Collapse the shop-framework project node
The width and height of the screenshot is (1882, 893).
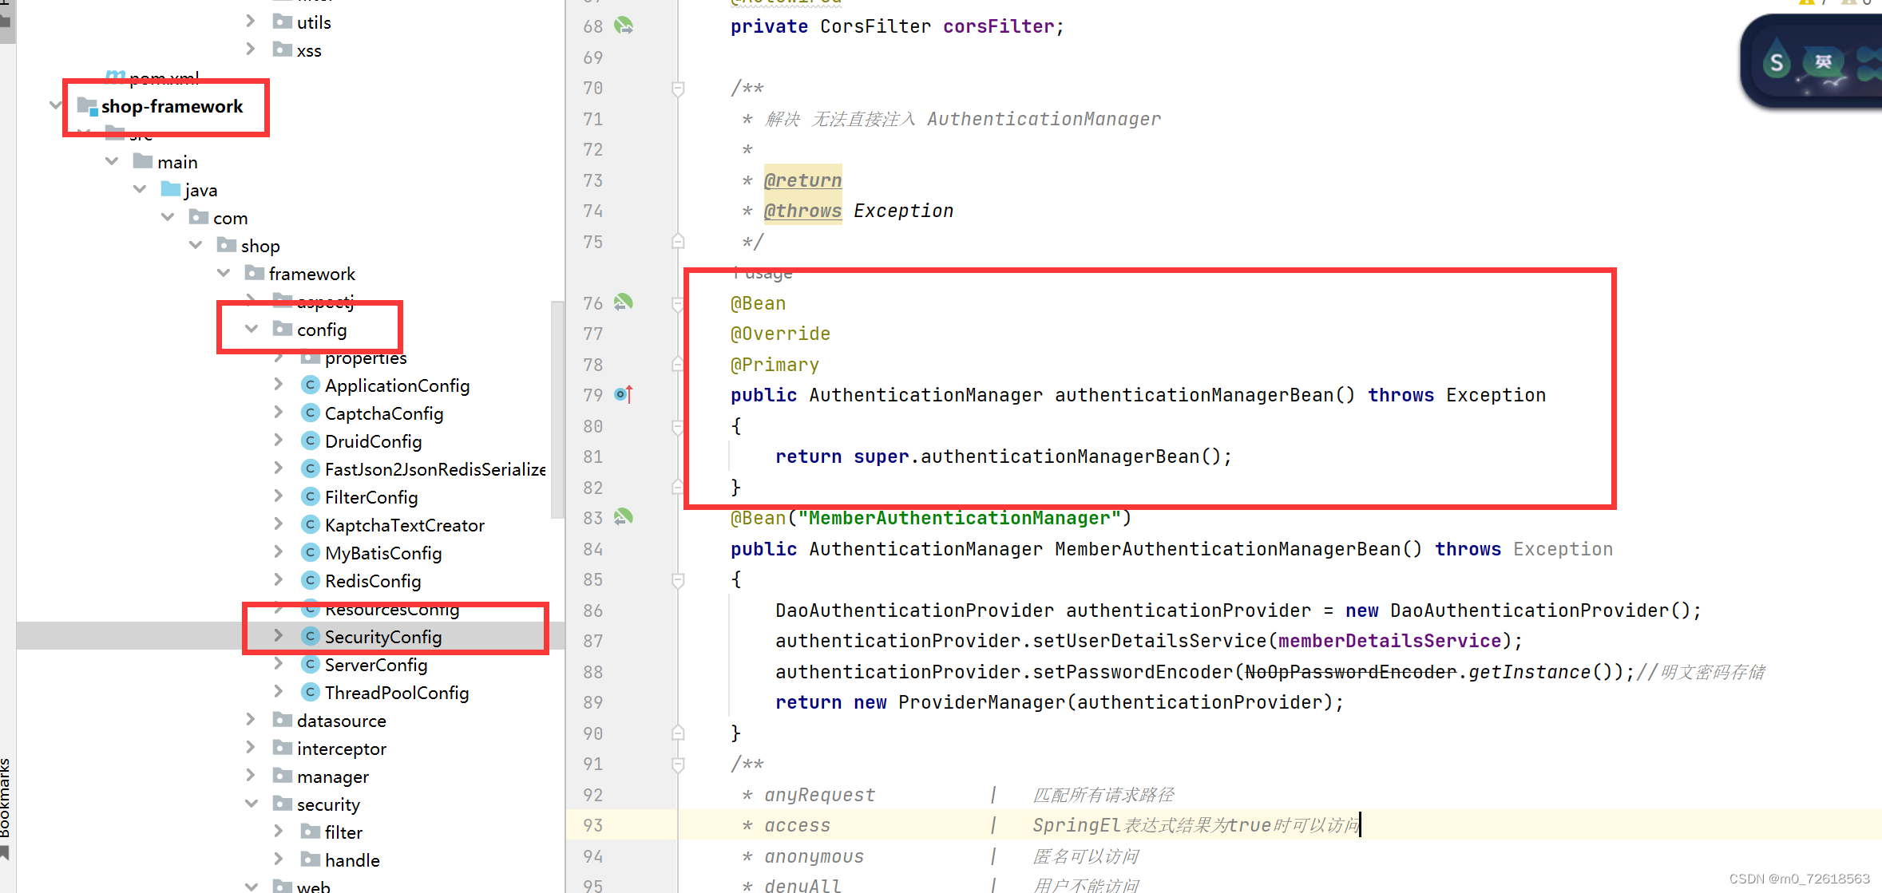click(x=54, y=105)
